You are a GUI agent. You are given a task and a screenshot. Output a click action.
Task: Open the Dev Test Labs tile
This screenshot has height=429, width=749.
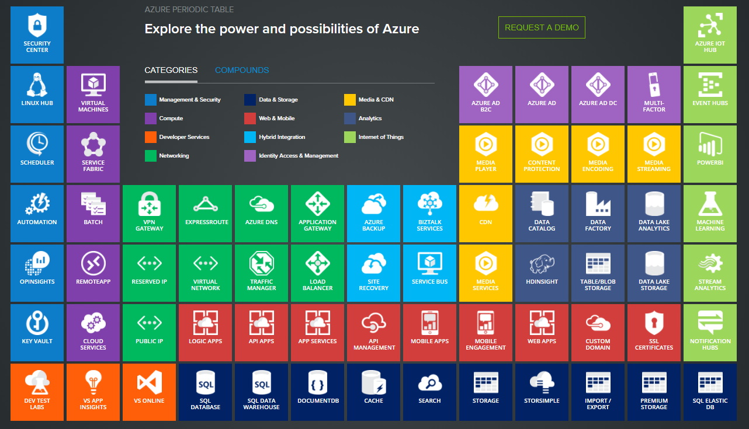37,392
